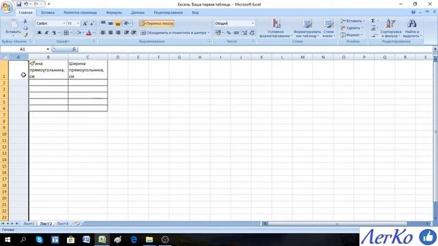Open Microsoft Edge from taskbar

click(x=134, y=240)
